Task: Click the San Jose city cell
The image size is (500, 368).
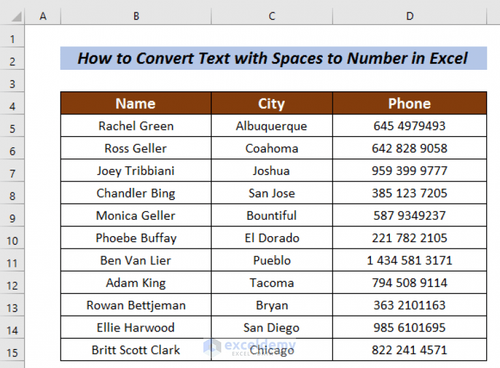Action: pyautogui.click(x=272, y=193)
